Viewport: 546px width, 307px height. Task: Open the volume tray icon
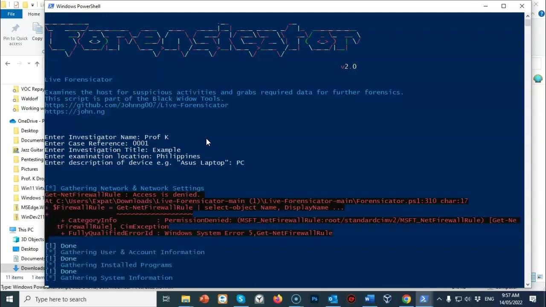[468, 299]
